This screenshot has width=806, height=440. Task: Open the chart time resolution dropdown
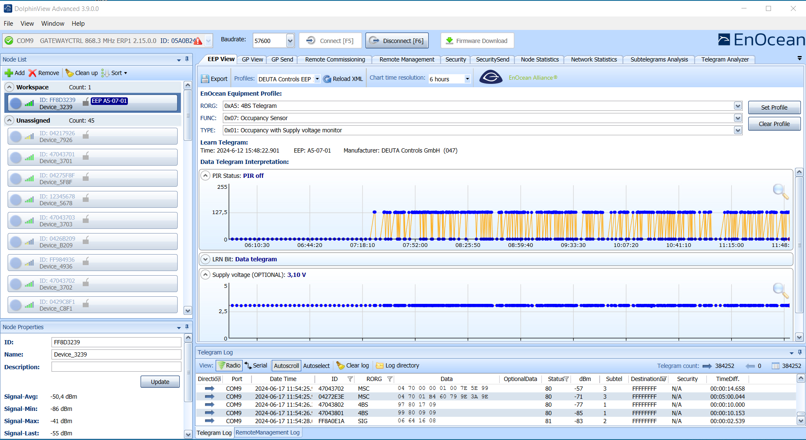click(466, 79)
